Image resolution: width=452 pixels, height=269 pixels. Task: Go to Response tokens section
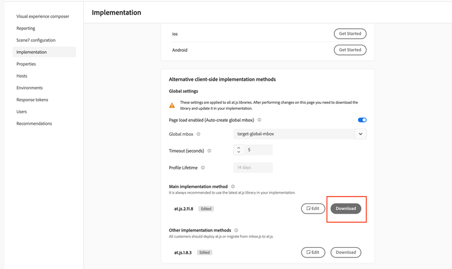point(32,100)
